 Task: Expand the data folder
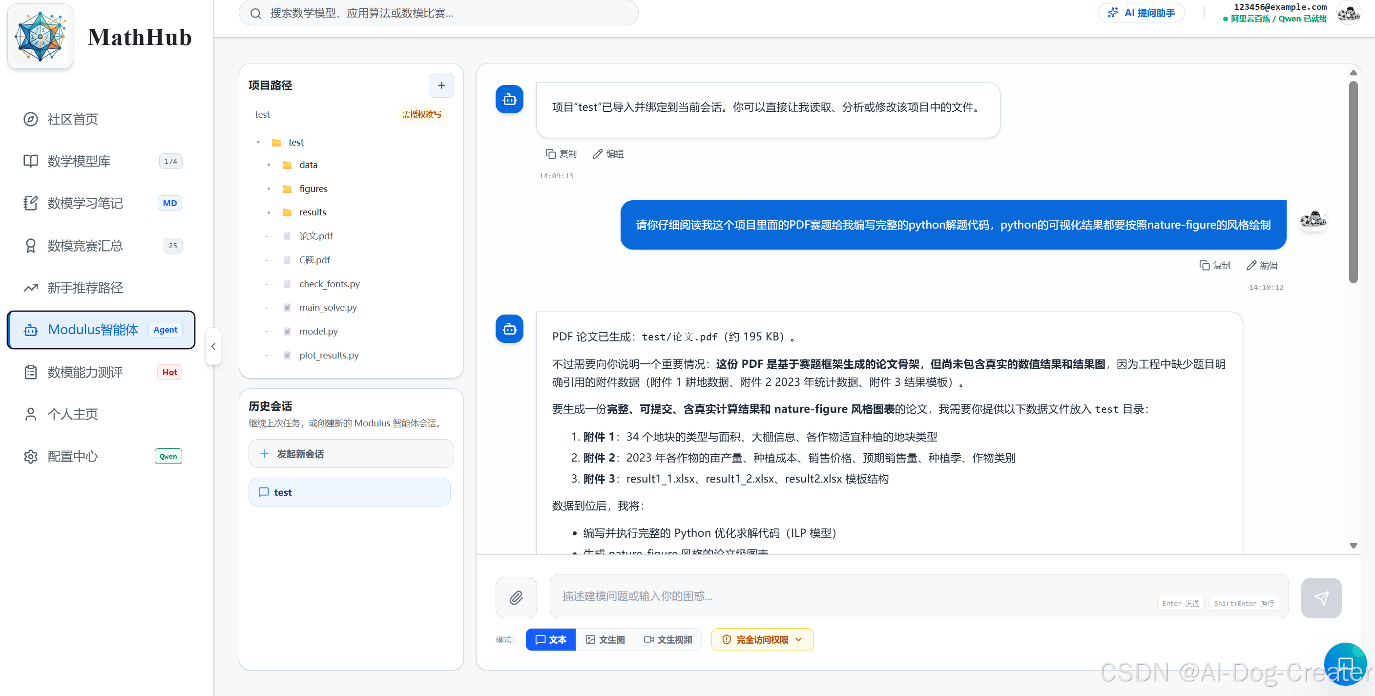[269, 165]
